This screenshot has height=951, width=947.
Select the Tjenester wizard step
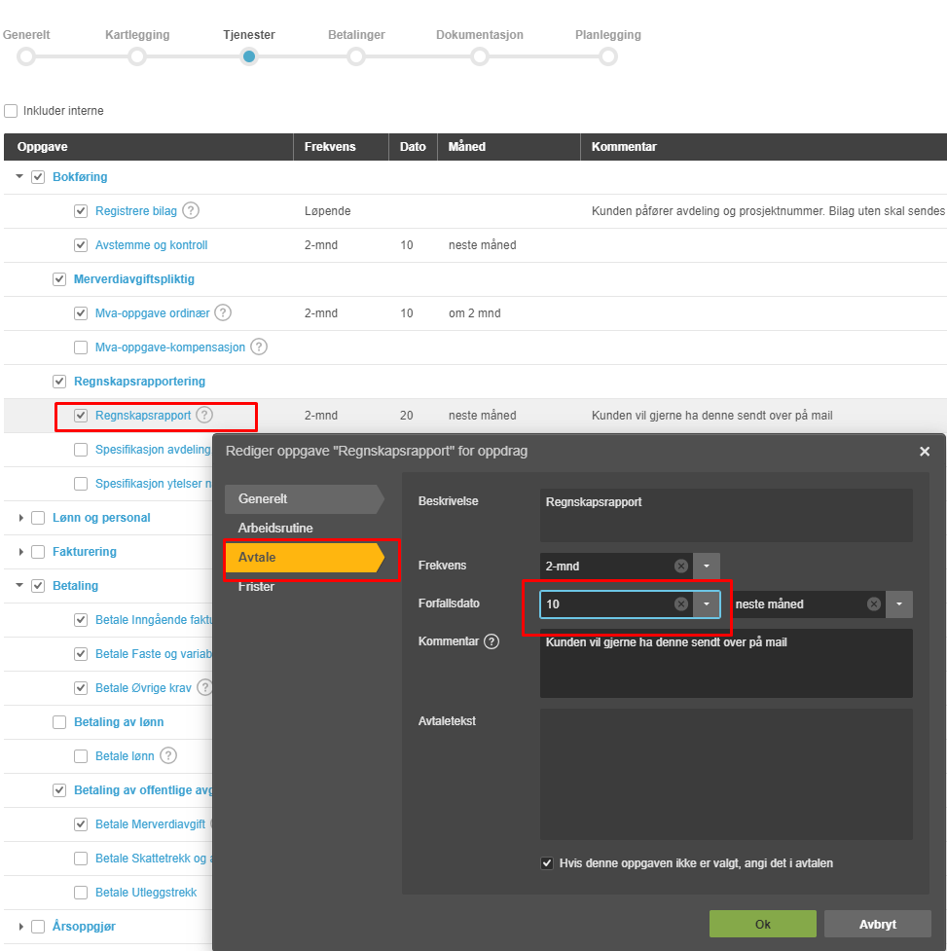[x=249, y=35]
